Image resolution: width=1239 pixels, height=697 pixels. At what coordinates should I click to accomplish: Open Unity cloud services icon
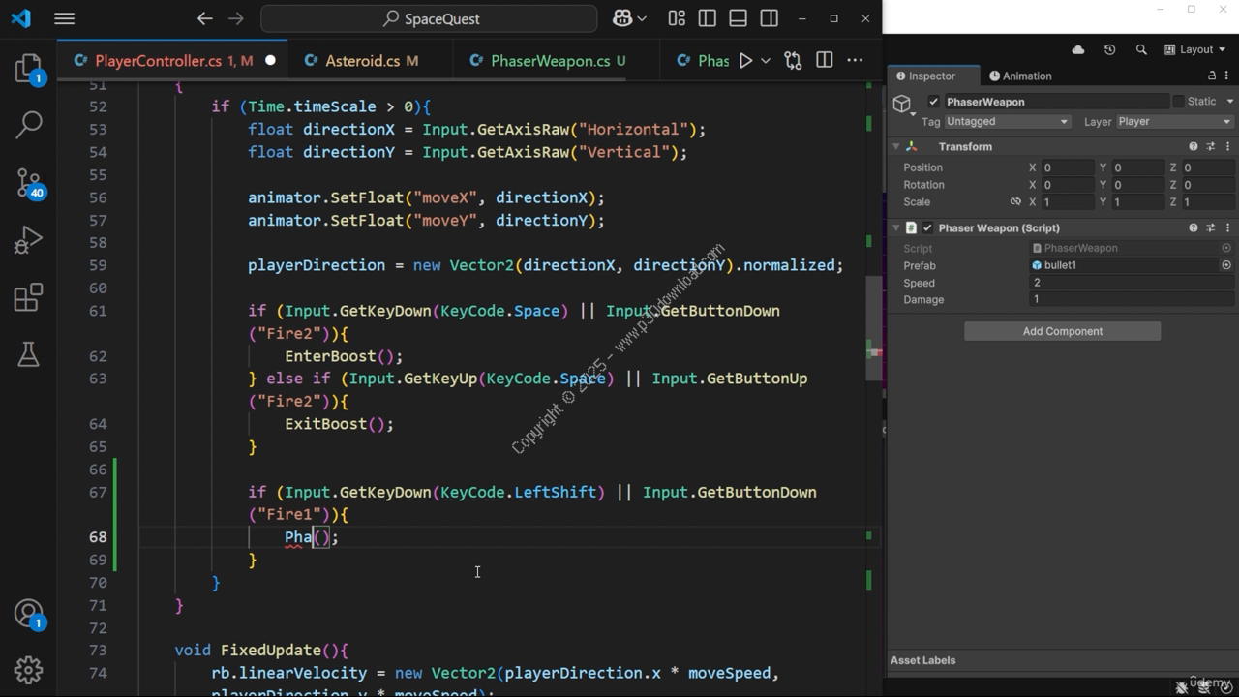pos(1078,49)
